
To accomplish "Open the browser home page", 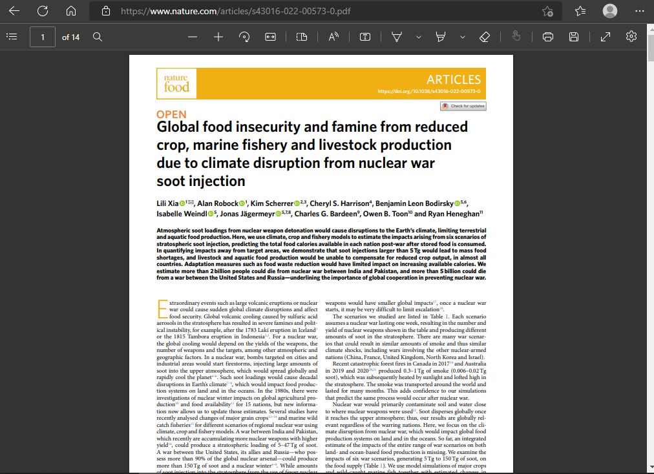I will 71,11.
